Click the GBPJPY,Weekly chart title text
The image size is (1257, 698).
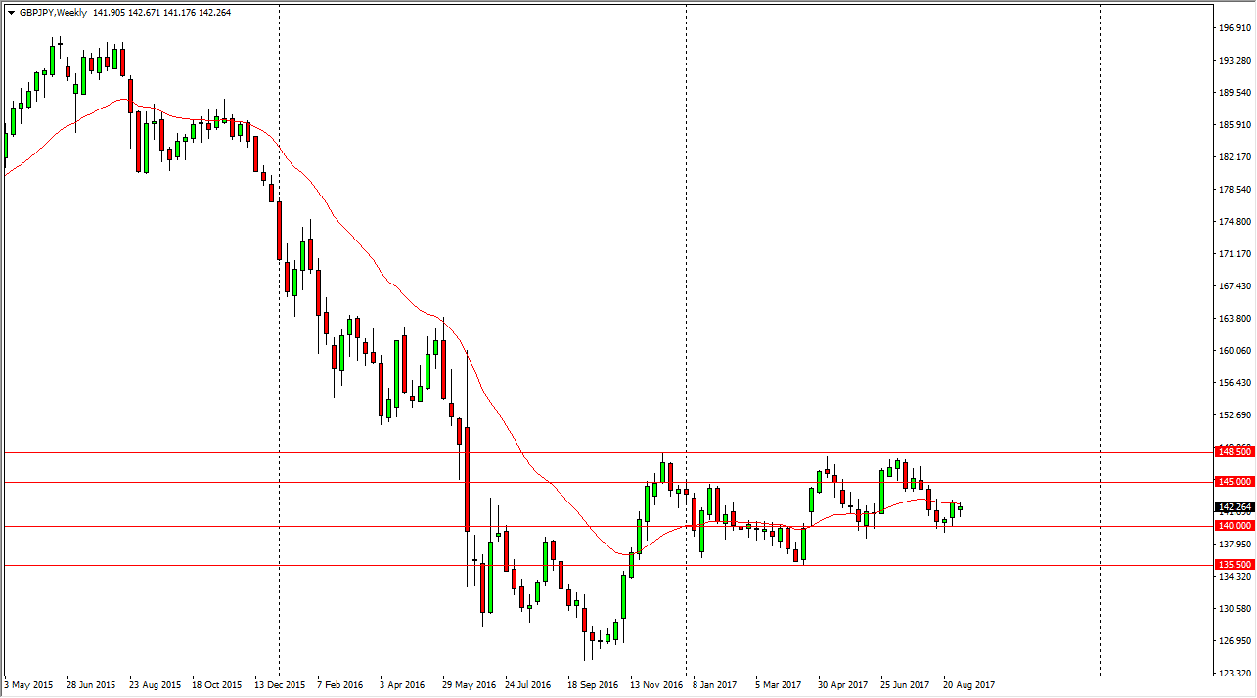pos(53,11)
